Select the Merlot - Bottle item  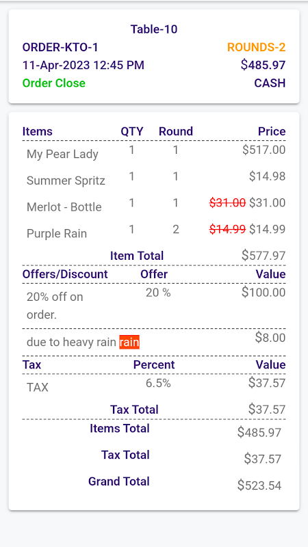click(64, 207)
